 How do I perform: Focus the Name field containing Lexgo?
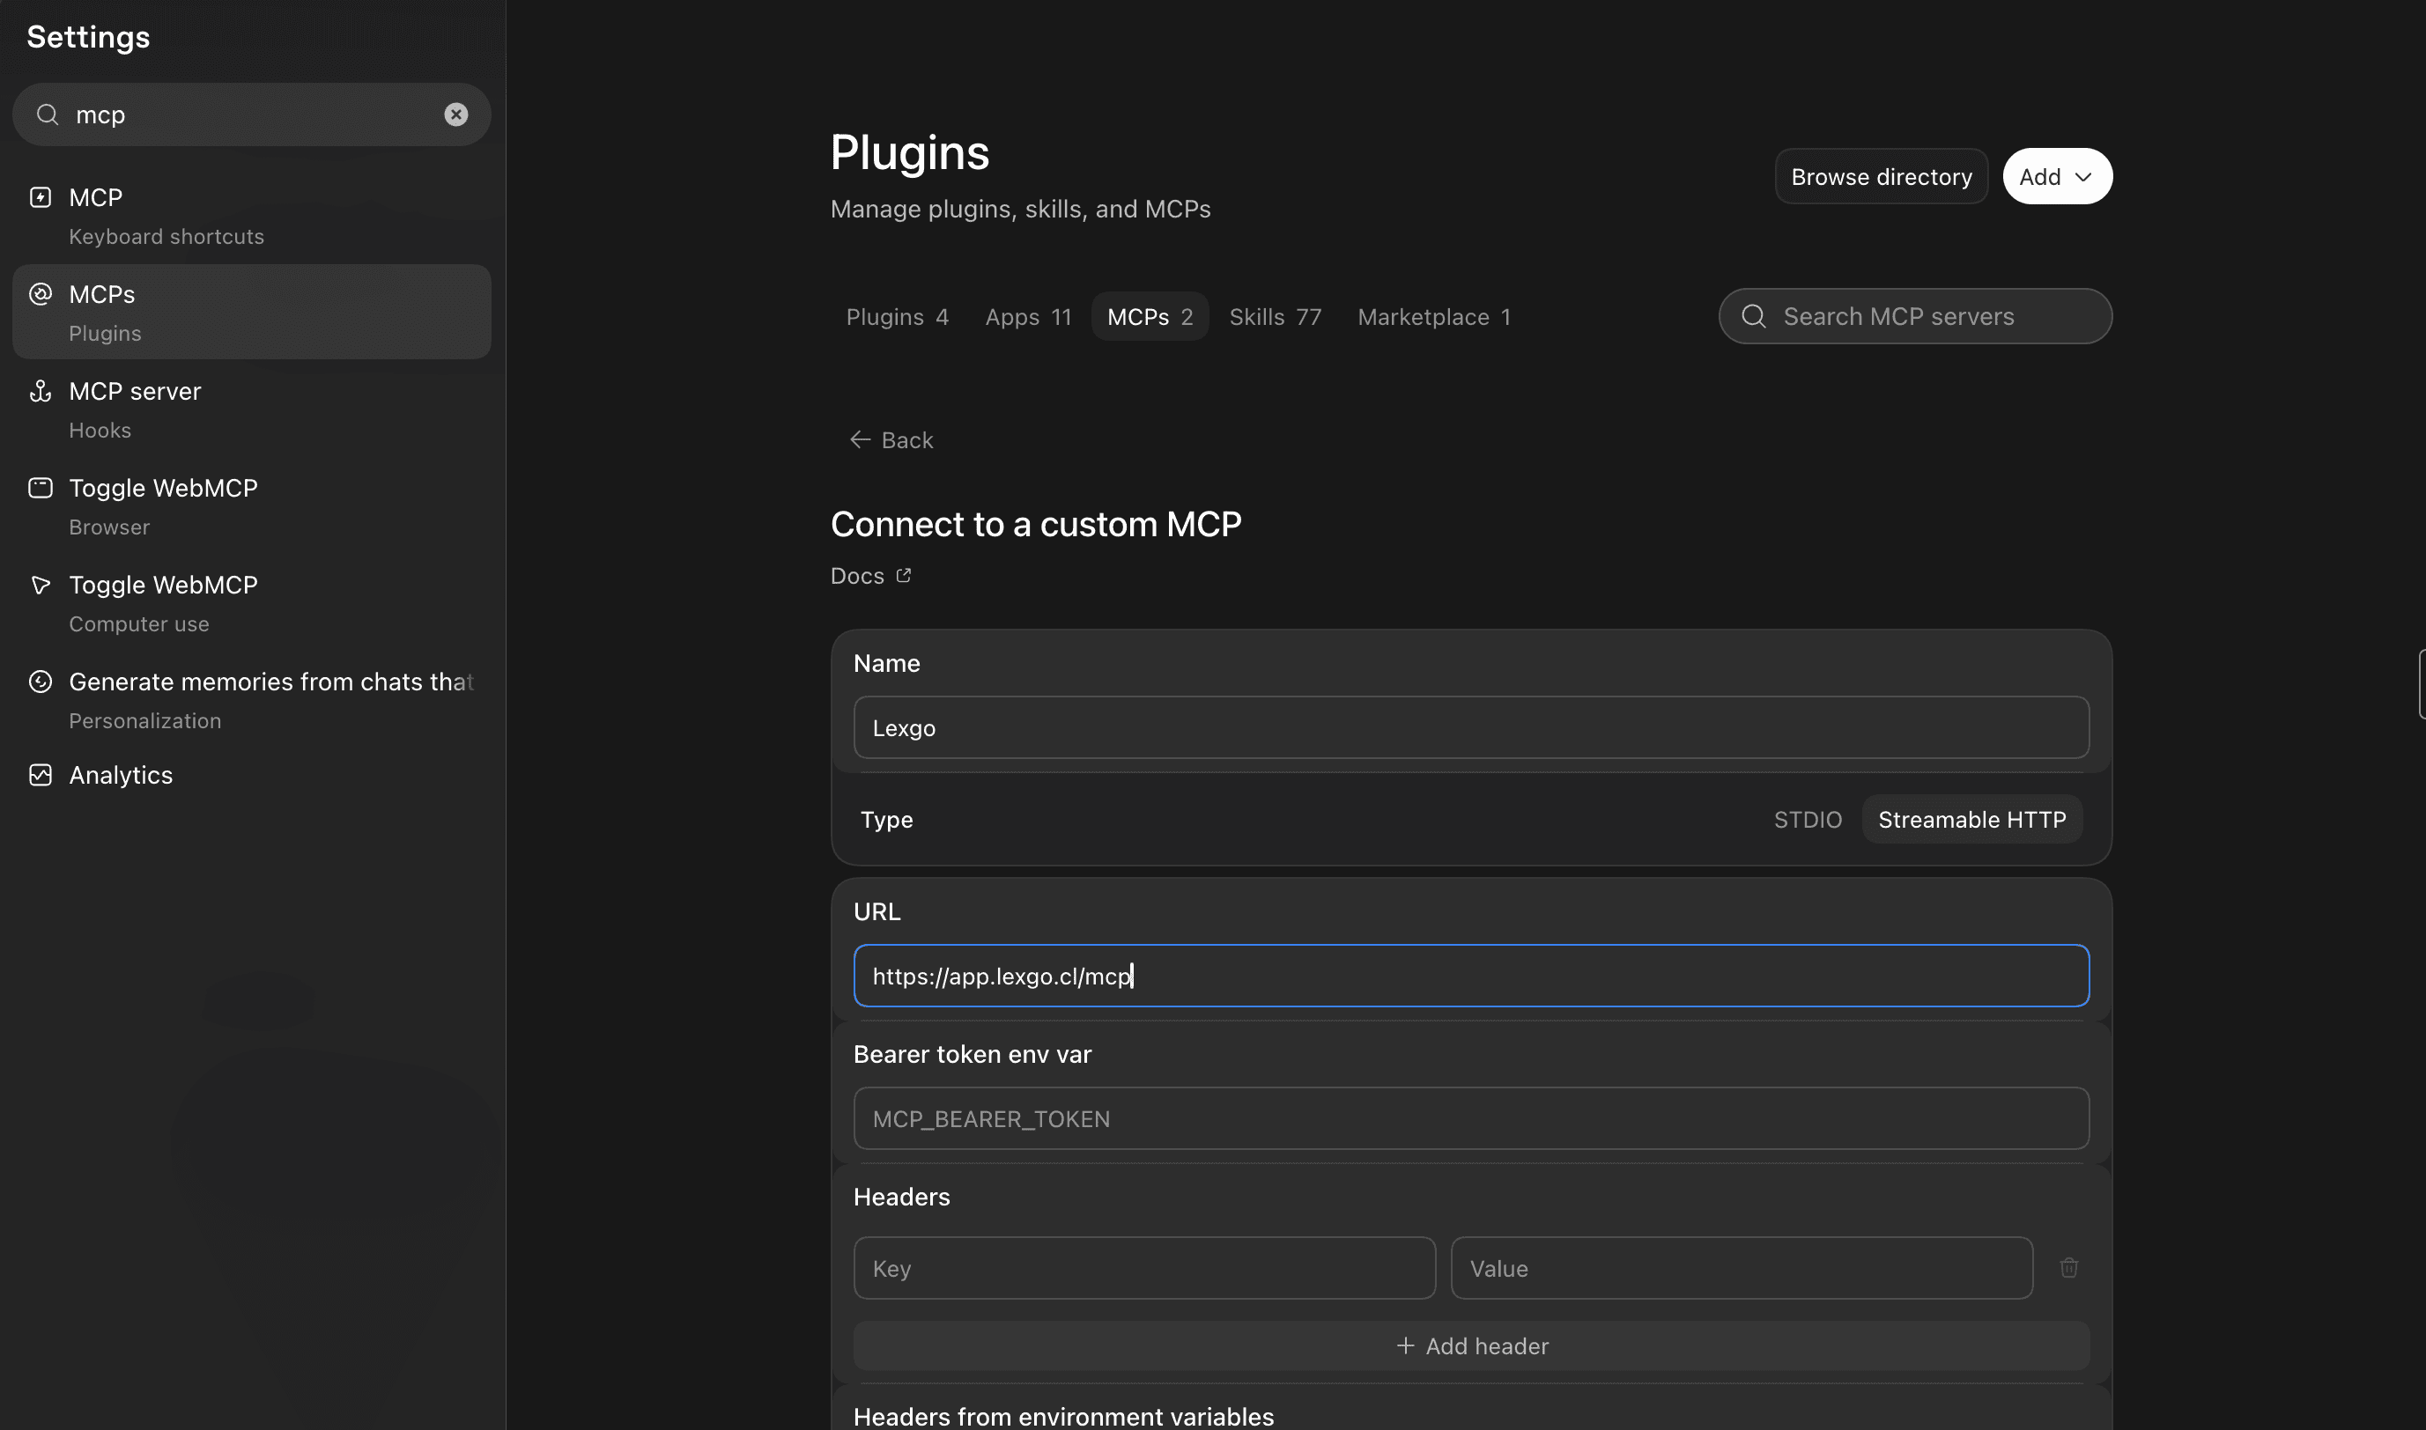click(x=1472, y=727)
